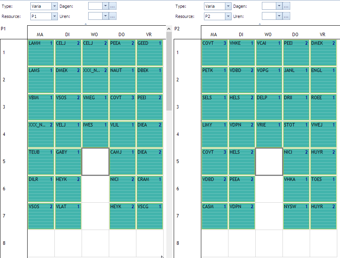Collapse the P1 filter panel with the small arrow
Image resolution: width=340 pixels, height=258 pixels.
pyautogui.click(x=85, y=24)
